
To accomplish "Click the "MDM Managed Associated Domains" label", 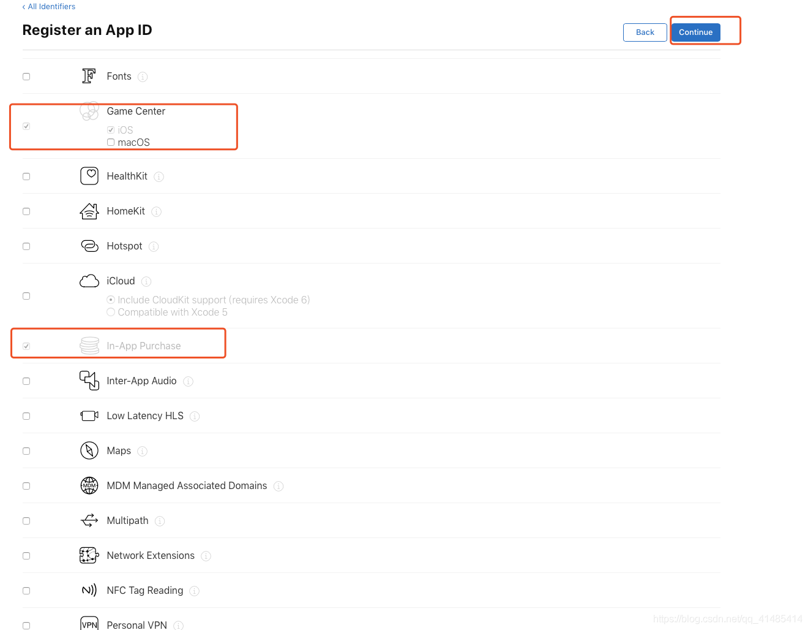I will click(x=187, y=485).
